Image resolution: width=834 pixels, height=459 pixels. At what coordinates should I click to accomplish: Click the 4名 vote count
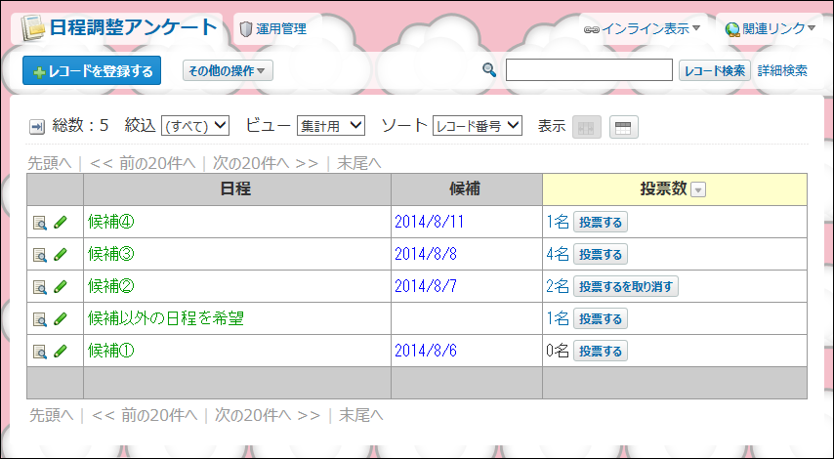pyautogui.click(x=558, y=254)
